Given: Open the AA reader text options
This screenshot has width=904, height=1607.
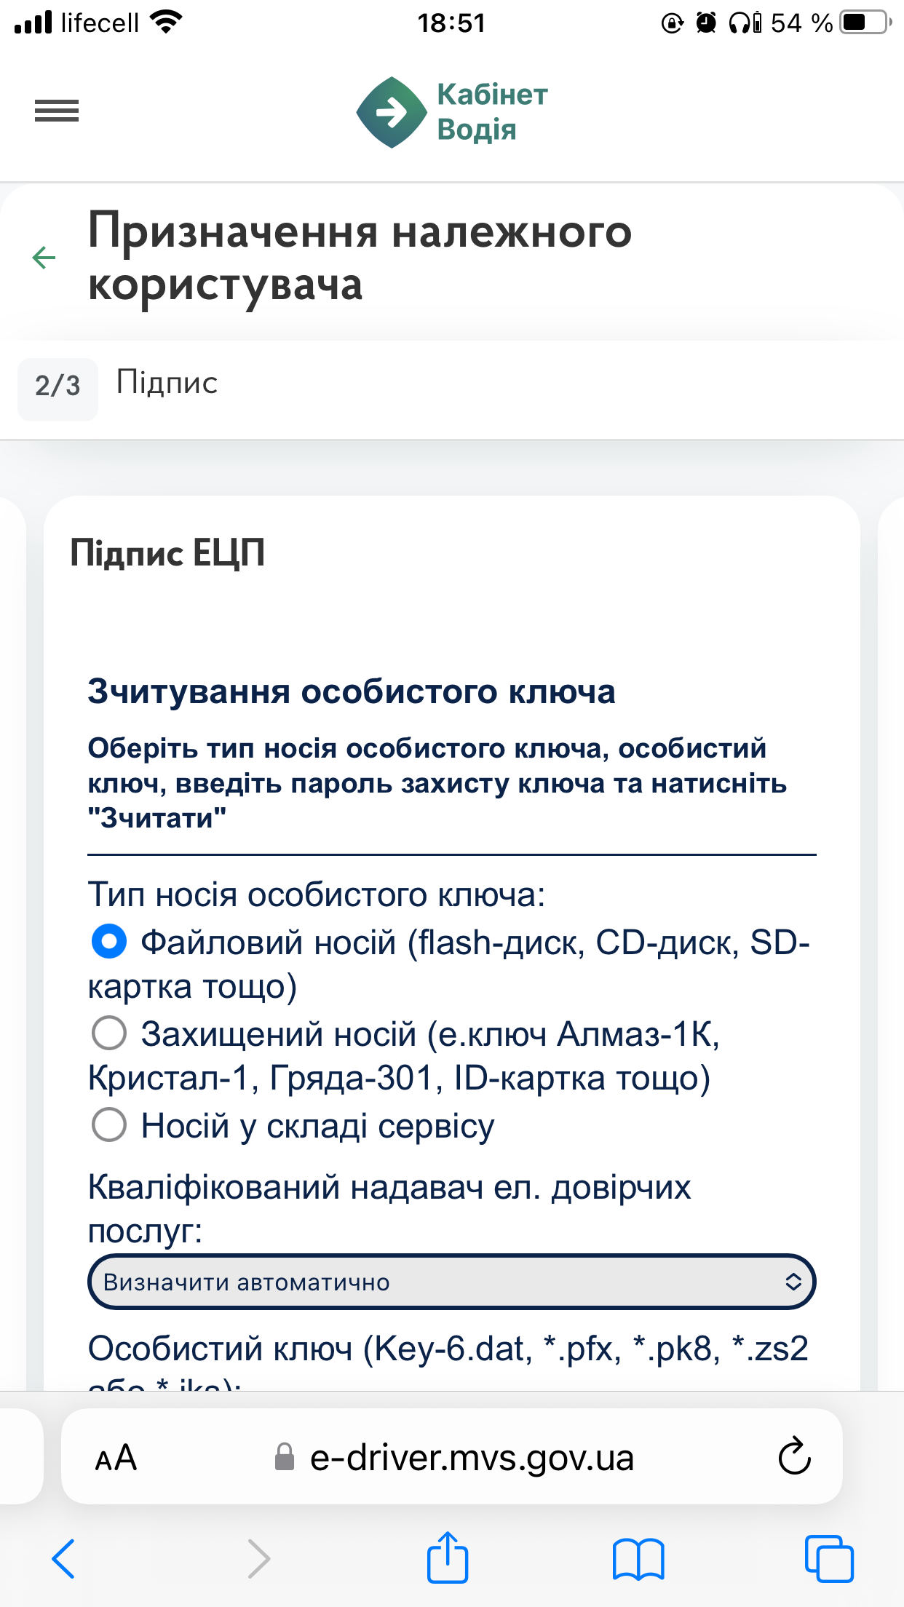Looking at the screenshot, I should pyautogui.click(x=116, y=1458).
